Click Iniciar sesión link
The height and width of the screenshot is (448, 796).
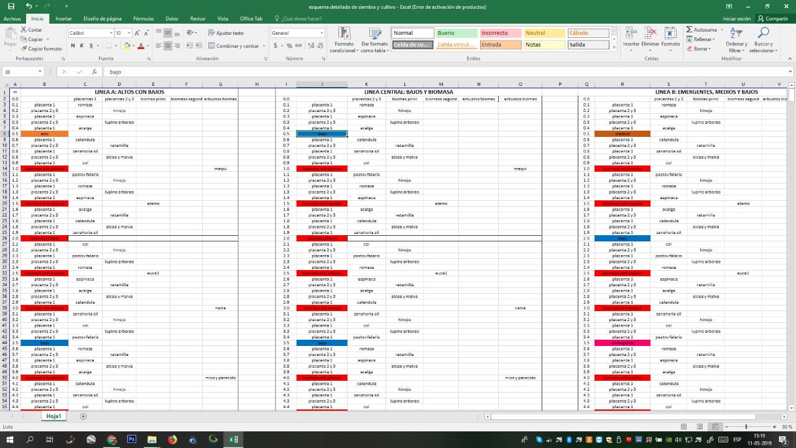pyautogui.click(x=736, y=19)
